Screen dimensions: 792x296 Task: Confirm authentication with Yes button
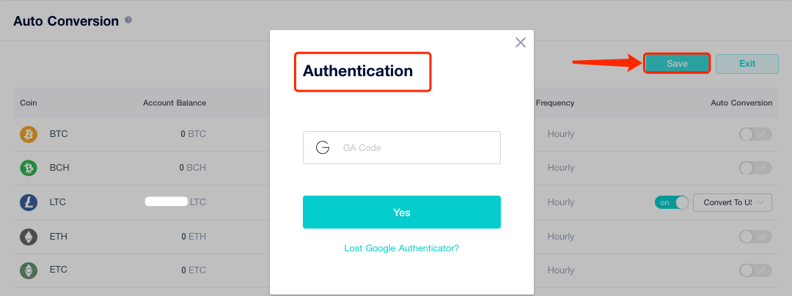[401, 212]
